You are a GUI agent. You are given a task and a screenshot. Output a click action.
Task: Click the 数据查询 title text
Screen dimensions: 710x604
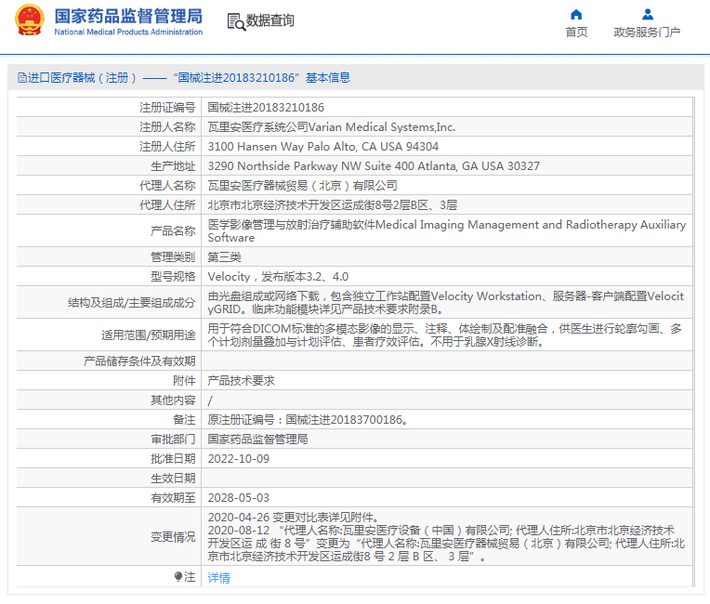point(270,20)
